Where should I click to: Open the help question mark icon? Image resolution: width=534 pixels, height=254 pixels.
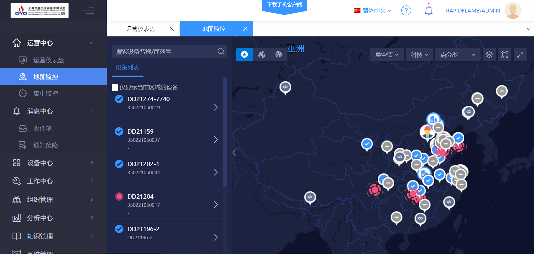406,11
